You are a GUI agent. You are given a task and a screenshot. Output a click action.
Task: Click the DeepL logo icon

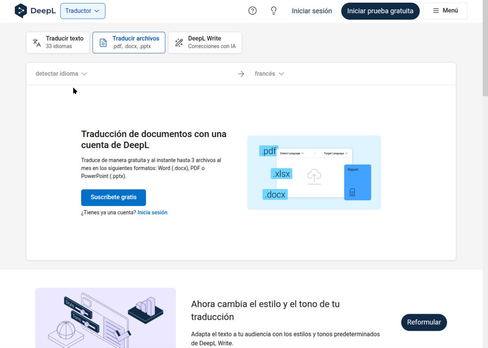pos(21,11)
